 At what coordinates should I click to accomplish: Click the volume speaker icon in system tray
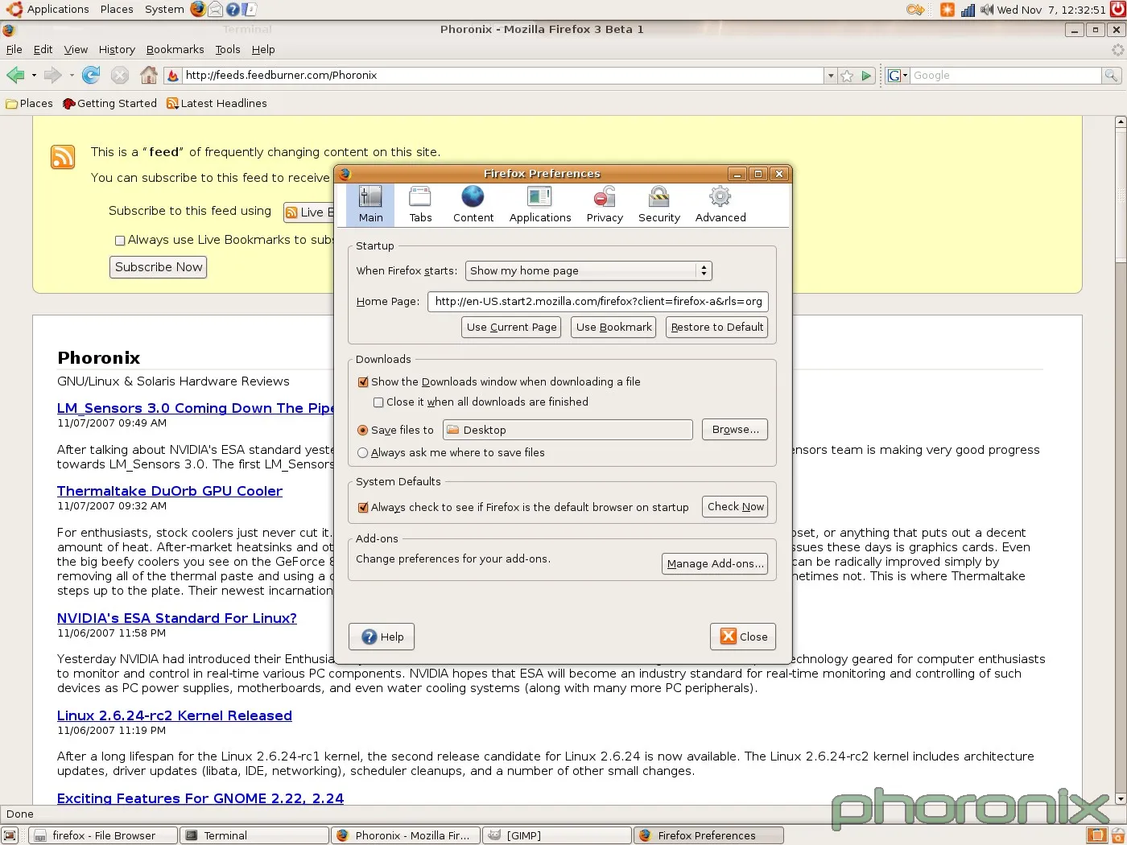tap(987, 10)
